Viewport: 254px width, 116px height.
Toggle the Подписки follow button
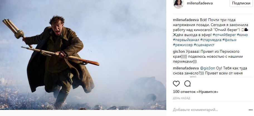tap(241, 3)
